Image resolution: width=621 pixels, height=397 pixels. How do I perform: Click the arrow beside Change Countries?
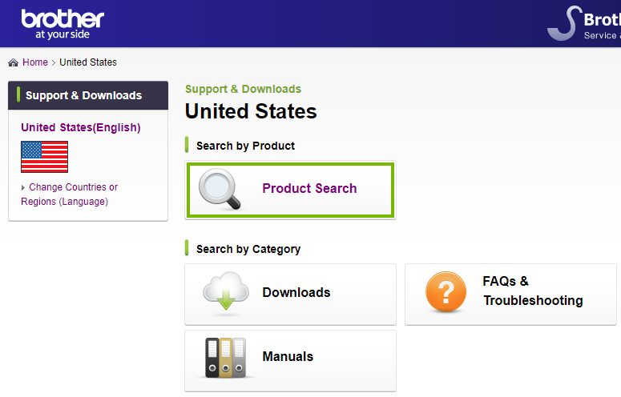23,187
